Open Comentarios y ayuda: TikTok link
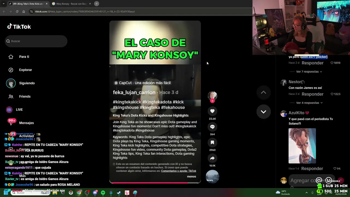The width and height of the screenshot is (350, 197). tap(179, 171)
